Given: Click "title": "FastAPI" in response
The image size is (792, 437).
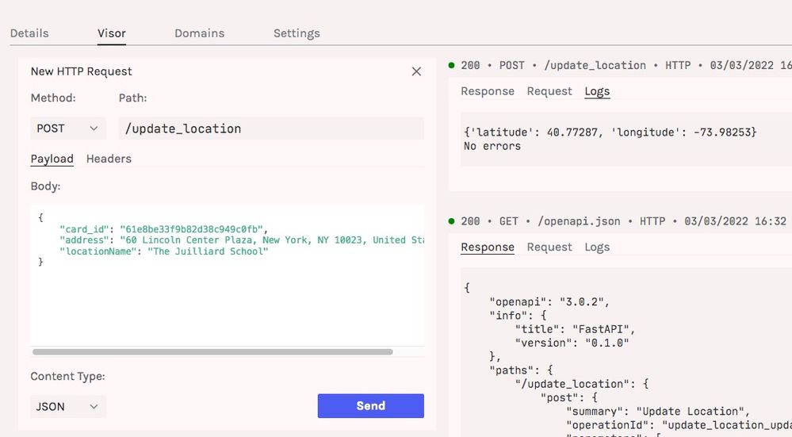Looking at the screenshot, I should click(x=575, y=329).
